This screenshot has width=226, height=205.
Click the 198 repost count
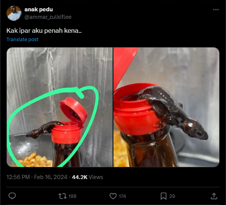[x=73, y=196]
